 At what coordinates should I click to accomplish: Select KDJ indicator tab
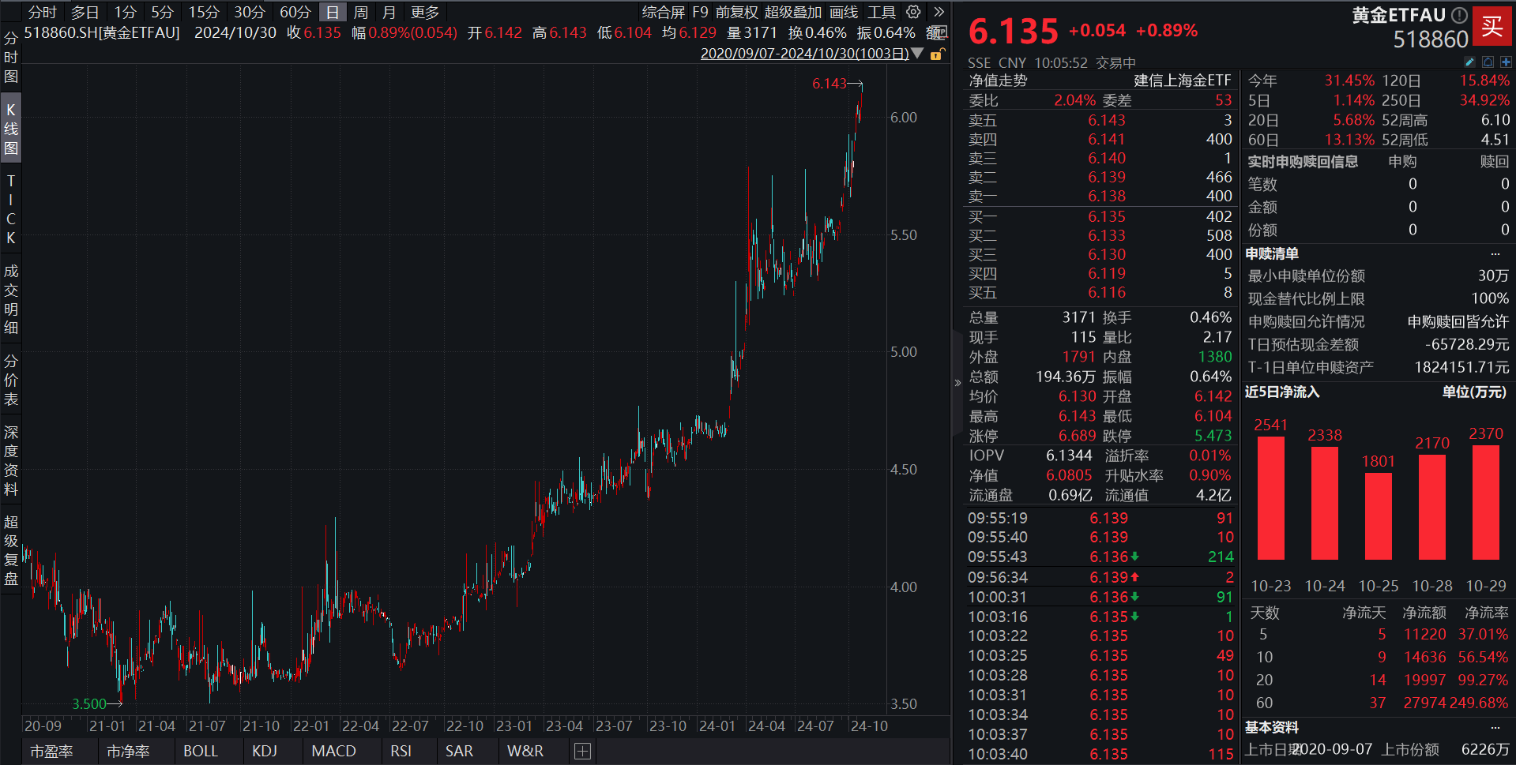[x=265, y=752]
